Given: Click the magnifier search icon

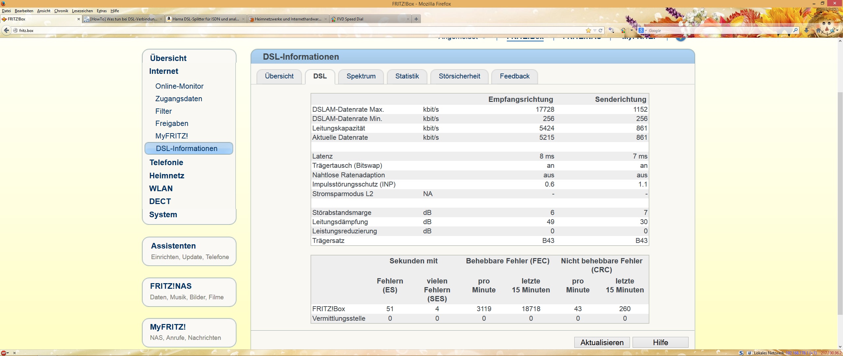Looking at the screenshot, I should click(795, 30).
